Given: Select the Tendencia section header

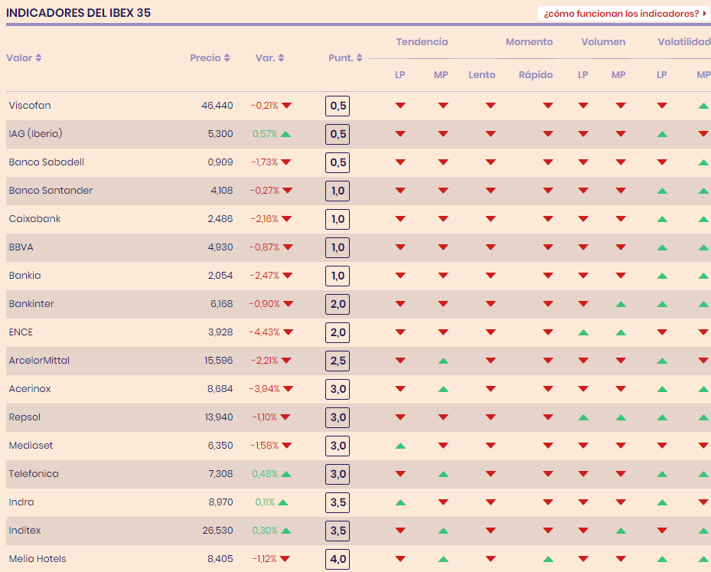Looking at the screenshot, I should [x=422, y=41].
